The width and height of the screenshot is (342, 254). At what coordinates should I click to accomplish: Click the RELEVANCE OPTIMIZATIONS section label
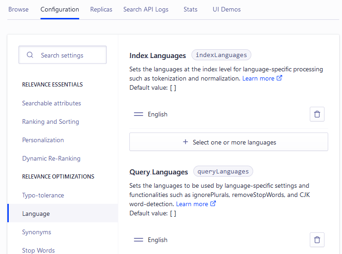coord(58,177)
